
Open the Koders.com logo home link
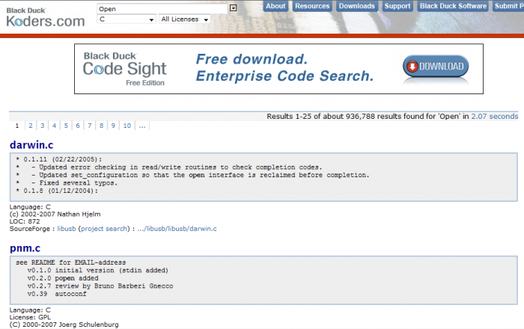point(46,17)
